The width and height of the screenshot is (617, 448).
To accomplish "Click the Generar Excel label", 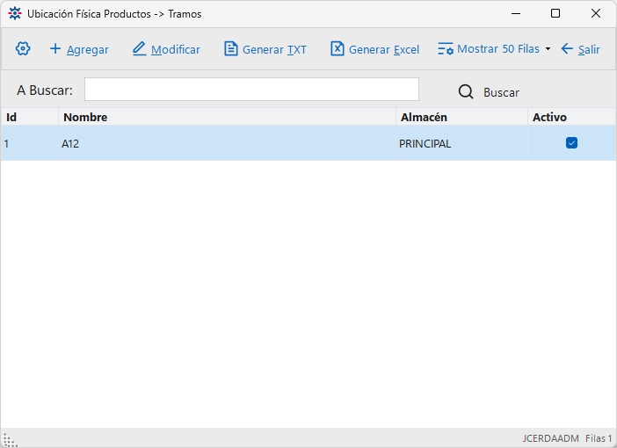I will point(384,49).
